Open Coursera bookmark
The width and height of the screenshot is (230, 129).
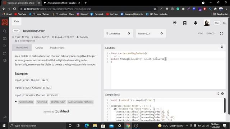(132, 14)
